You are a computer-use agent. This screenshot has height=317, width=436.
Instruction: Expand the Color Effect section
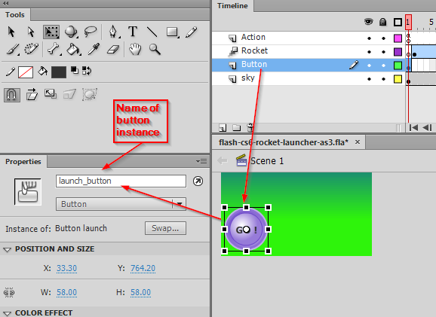(x=7, y=313)
